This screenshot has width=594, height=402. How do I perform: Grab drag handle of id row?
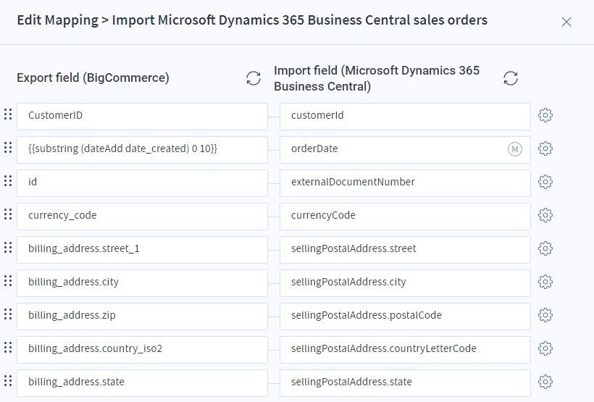(x=8, y=181)
